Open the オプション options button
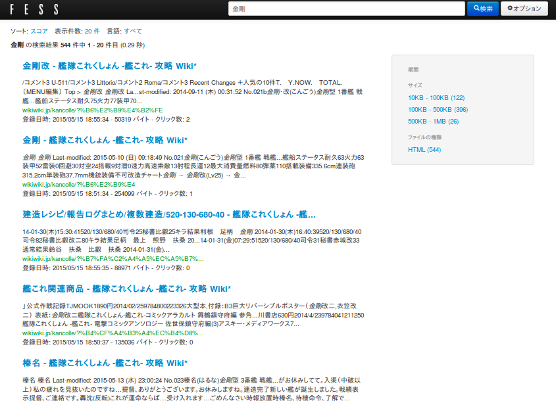 tap(524, 9)
